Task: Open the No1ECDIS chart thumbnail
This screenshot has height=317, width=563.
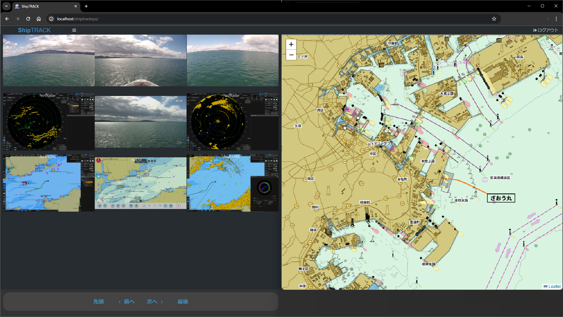Action: (49, 183)
